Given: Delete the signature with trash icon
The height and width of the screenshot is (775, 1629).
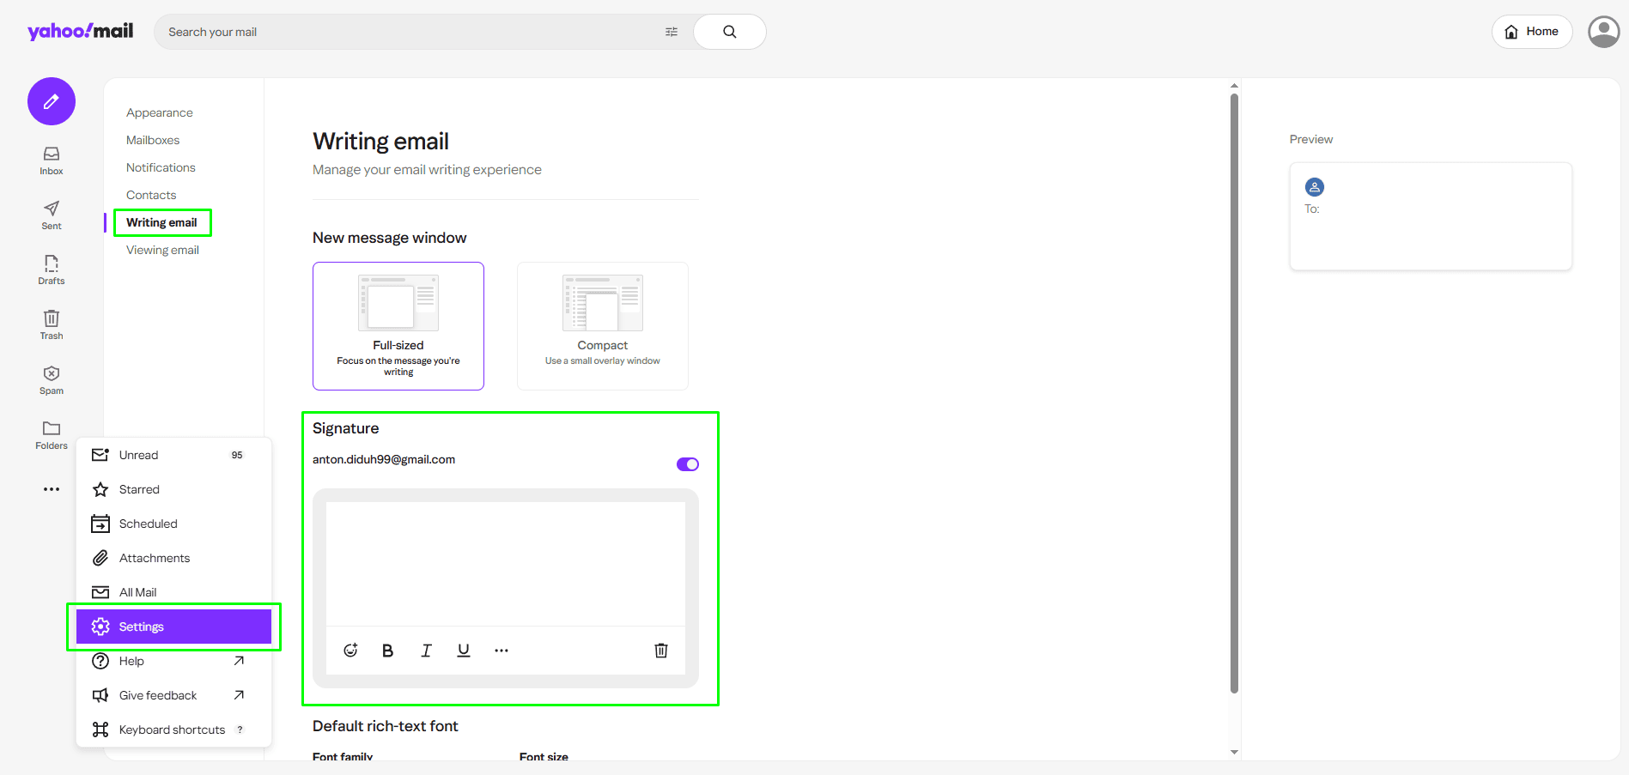Looking at the screenshot, I should 661,651.
